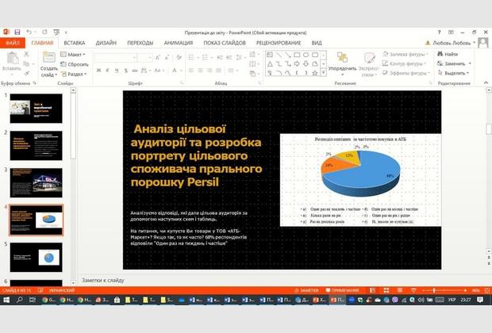Viewport: 492px width, 333px height.
Task: Click the Increase Font Size icon
Action: tap(158, 57)
